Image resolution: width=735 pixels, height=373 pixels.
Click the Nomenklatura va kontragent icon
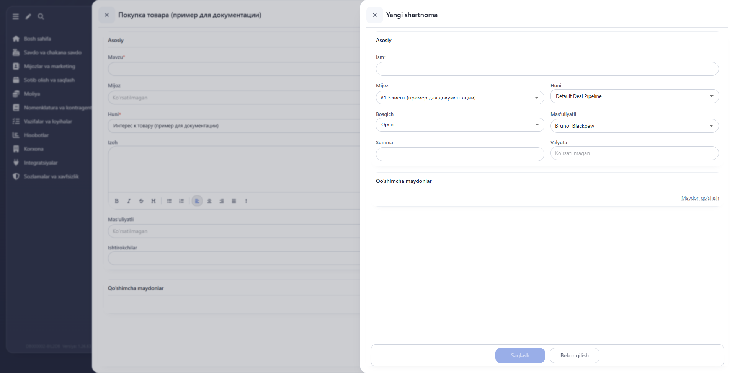pyautogui.click(x=16, y=108)
